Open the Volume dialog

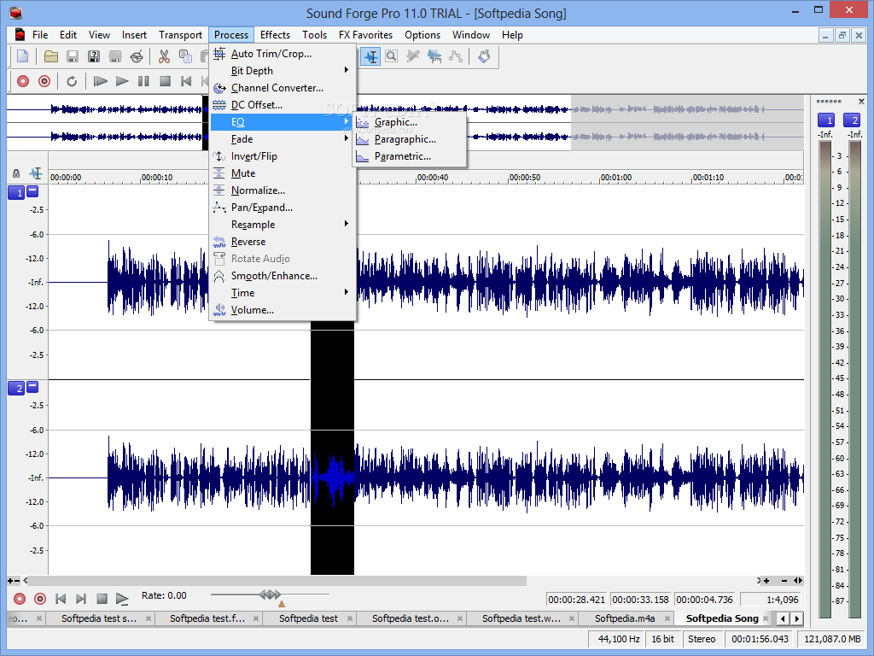(x=283, y=309)
